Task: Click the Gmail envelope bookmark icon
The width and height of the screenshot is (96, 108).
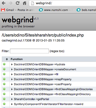Action: pos(3,10)
